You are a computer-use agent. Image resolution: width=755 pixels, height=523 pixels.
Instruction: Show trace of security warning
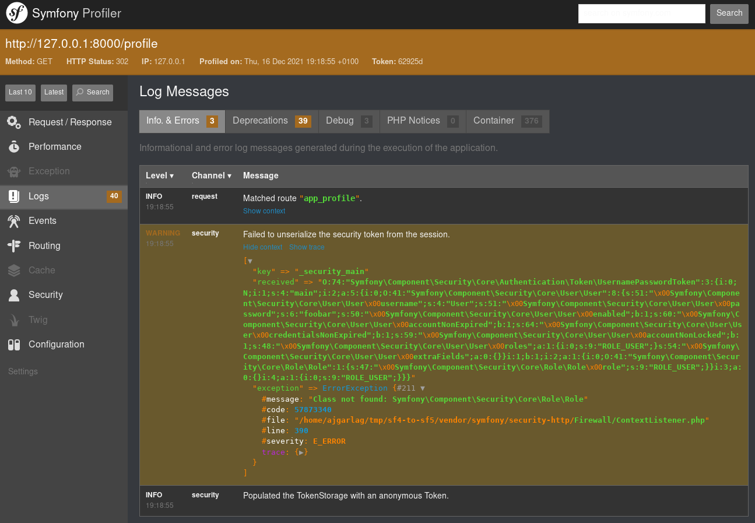tap(307, 247)
